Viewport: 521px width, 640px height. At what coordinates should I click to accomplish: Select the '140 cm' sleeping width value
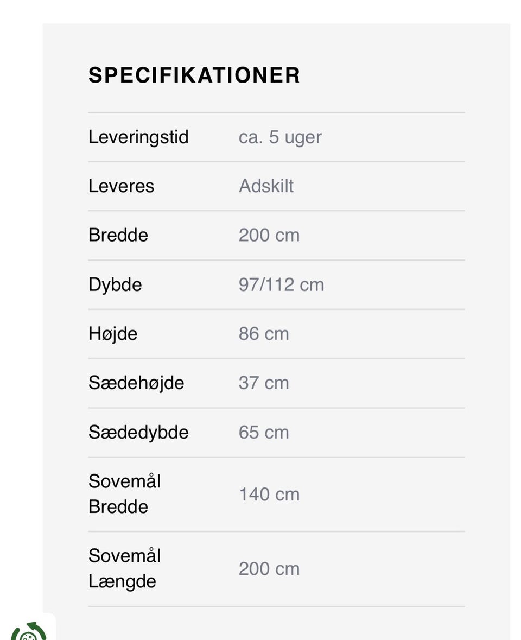click(269, 494)
